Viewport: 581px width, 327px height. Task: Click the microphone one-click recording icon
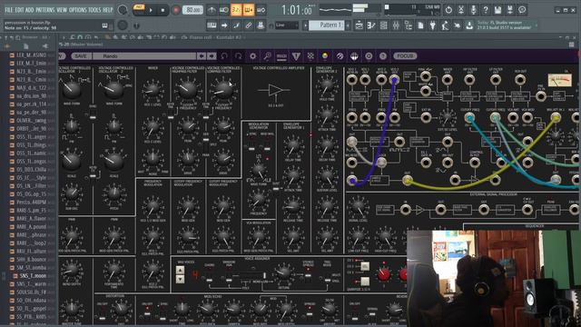point(473,10)
